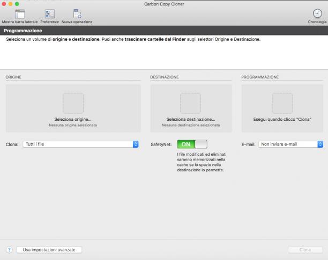Viewport: 328px width, 260px height.
Task: Click Seleziona origine... selector
Action: (x=73, y=109)
